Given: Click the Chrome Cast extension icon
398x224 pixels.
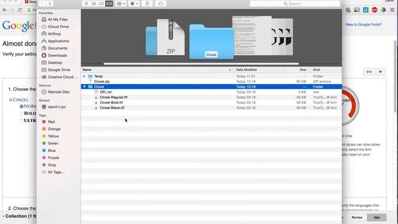Looking at the screenshot, I should [x=357, y=10].
